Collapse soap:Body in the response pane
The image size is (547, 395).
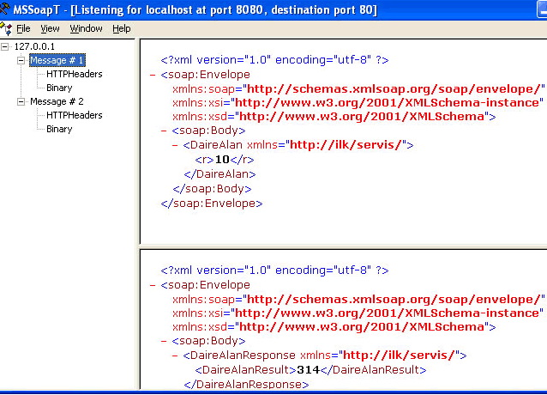(165, 341)
